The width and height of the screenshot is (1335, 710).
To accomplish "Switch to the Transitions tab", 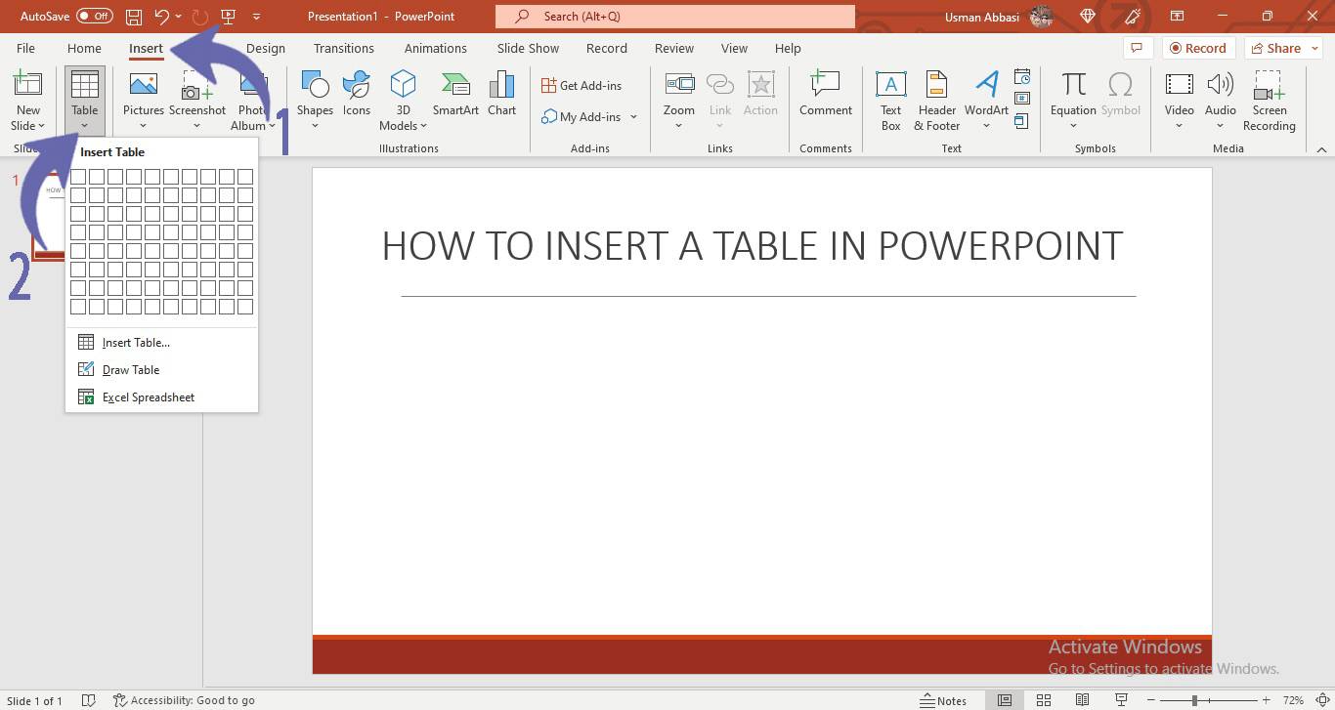I will click(343, 48).
